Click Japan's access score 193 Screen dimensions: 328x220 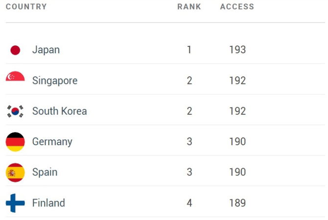point(237,50)
